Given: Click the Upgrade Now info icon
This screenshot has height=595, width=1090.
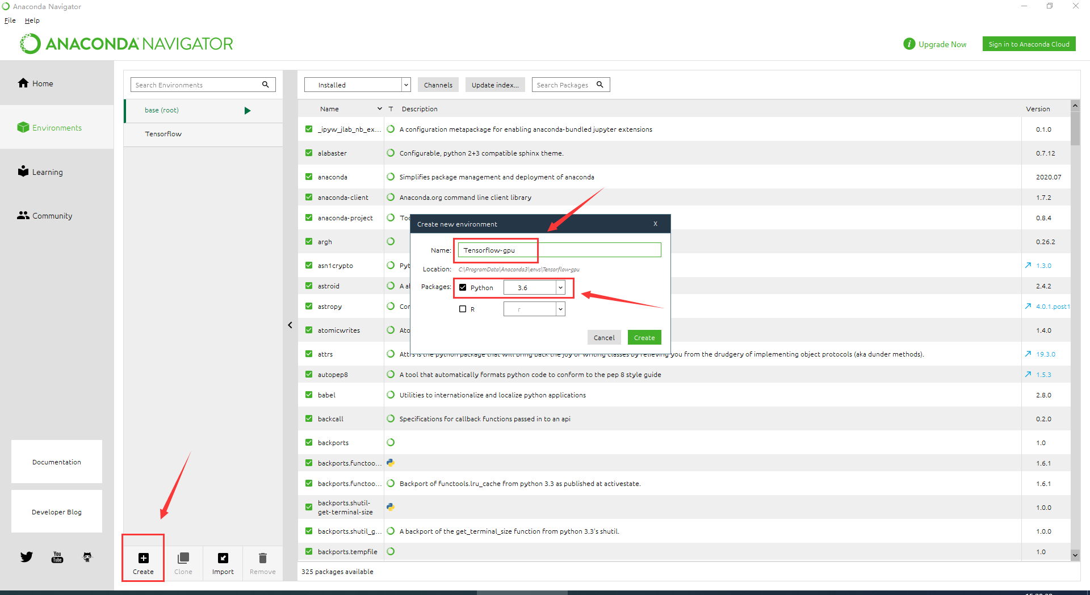Looking at the screenshot, I should pos(909,44).
